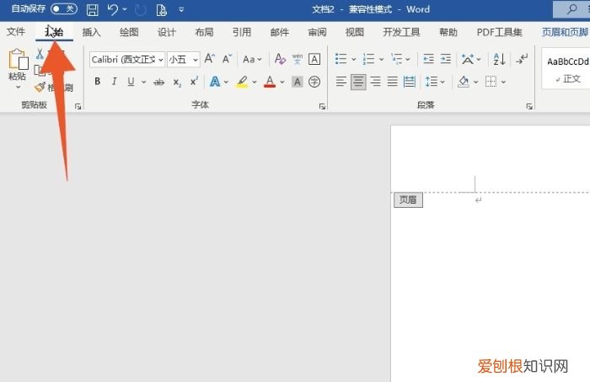Open the Font (字体) dialog launcher
The height and width of the screenshot is (382, 590).
323,107
